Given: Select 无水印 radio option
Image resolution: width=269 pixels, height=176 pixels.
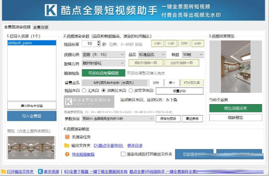Looking at the screenshot, I should (x=84, y=90).
